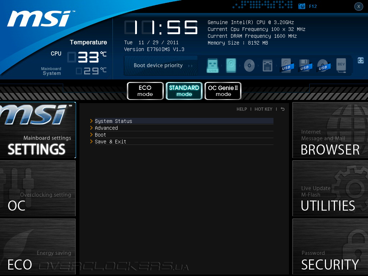Activate STANDARD mode

184,91
